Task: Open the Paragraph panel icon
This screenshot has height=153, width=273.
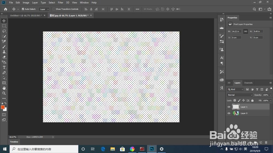Action: click(222, 63)
